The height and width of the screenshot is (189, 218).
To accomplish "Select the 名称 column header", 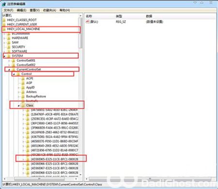I will [89, 16].
